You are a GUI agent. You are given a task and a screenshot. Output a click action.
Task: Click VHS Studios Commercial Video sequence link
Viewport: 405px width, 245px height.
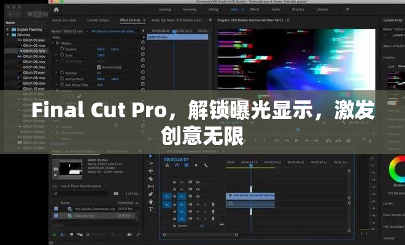(x=114, y=31)
